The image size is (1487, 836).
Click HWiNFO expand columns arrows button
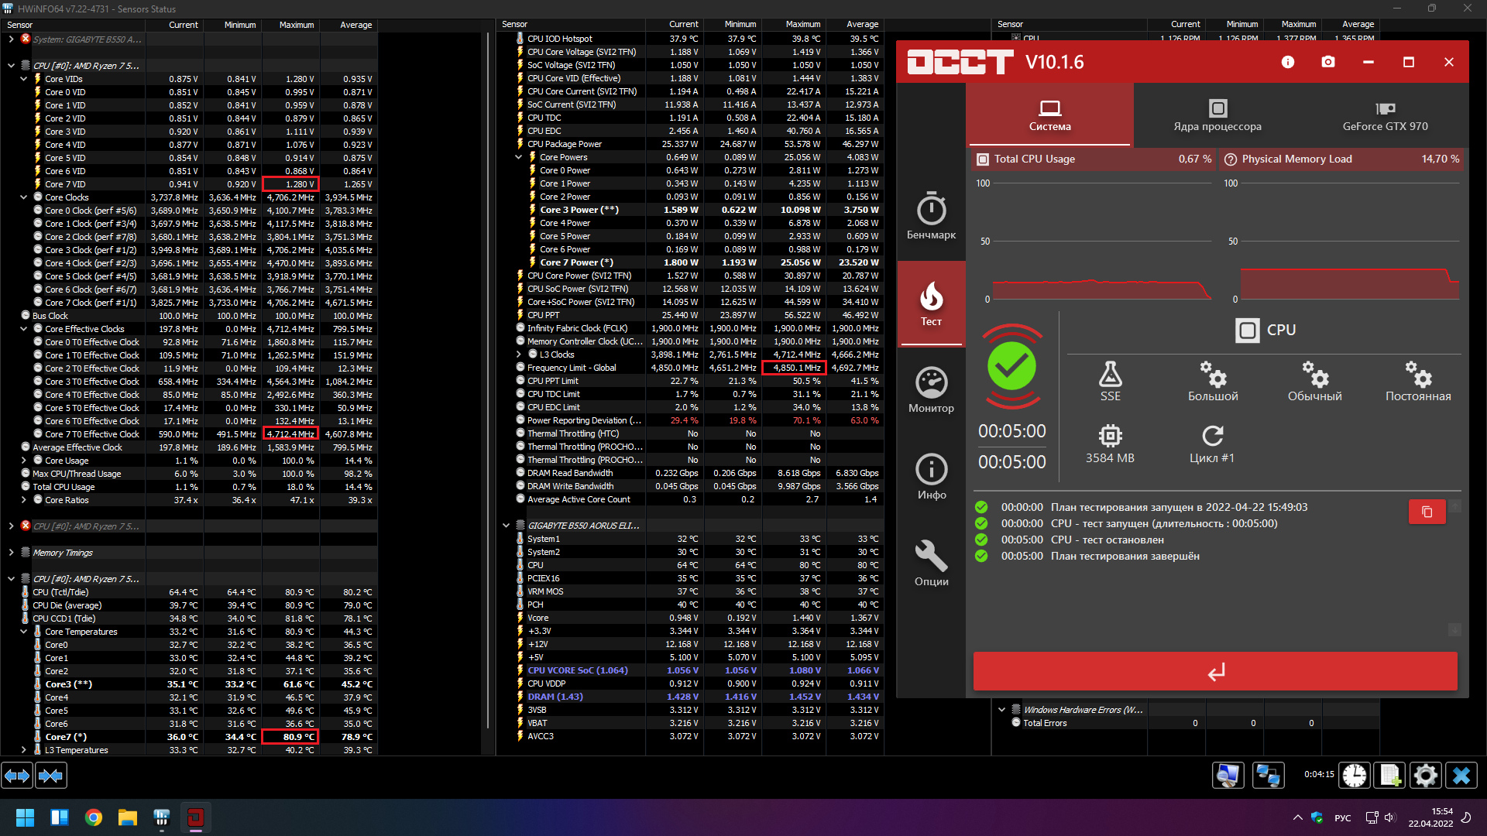pyautogui.click(x=17, y=775)
